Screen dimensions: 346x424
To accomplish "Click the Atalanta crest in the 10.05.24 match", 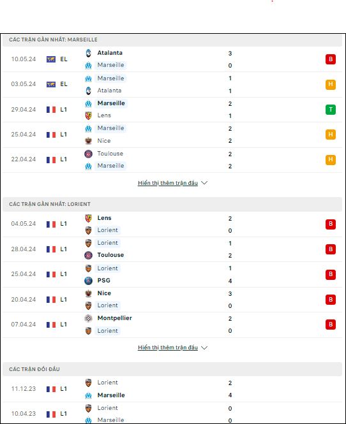I will 88,53.
